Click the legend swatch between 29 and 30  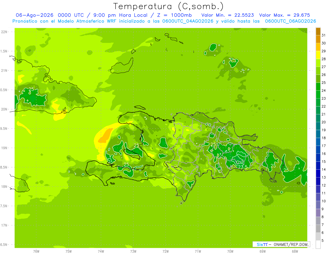pyautogui.click(x=318, y=47)
